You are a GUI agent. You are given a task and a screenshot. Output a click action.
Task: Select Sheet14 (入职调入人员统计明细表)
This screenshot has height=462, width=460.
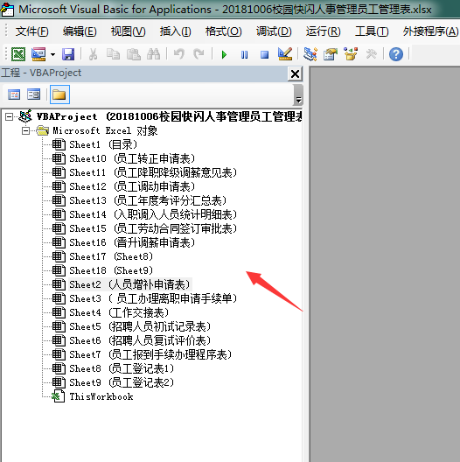tap(153, 214)
